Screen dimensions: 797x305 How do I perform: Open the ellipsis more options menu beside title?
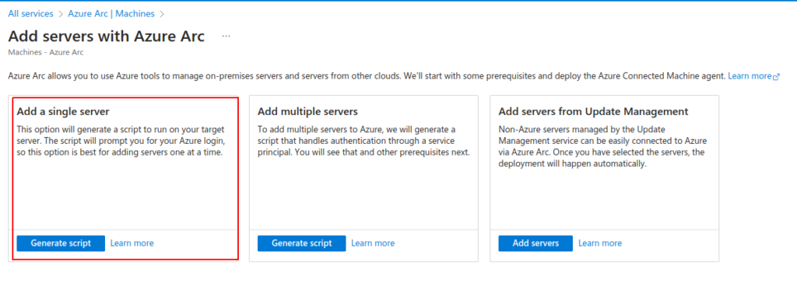tap(226, 37)
